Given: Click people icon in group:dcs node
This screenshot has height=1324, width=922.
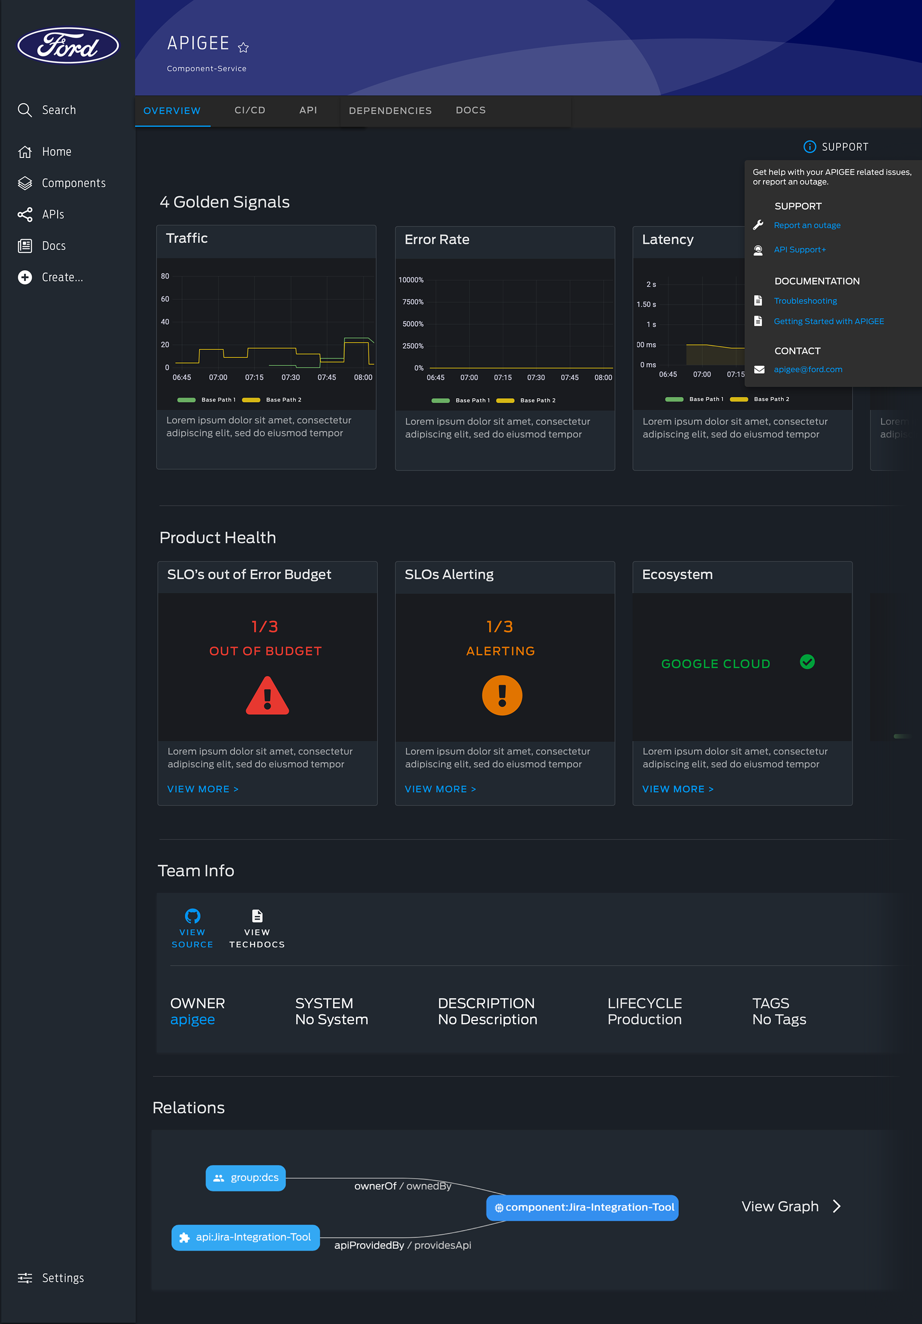Looking at the screenshot, I should point(218,1178).
